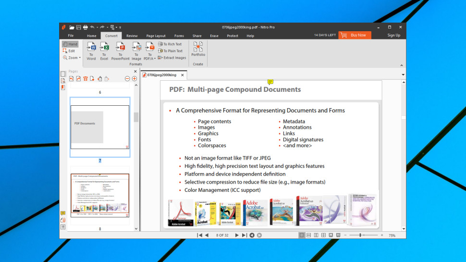Click the zoom in plus at status bar
Viewport: 466px width, 262px height.
(x=382, y=235)
